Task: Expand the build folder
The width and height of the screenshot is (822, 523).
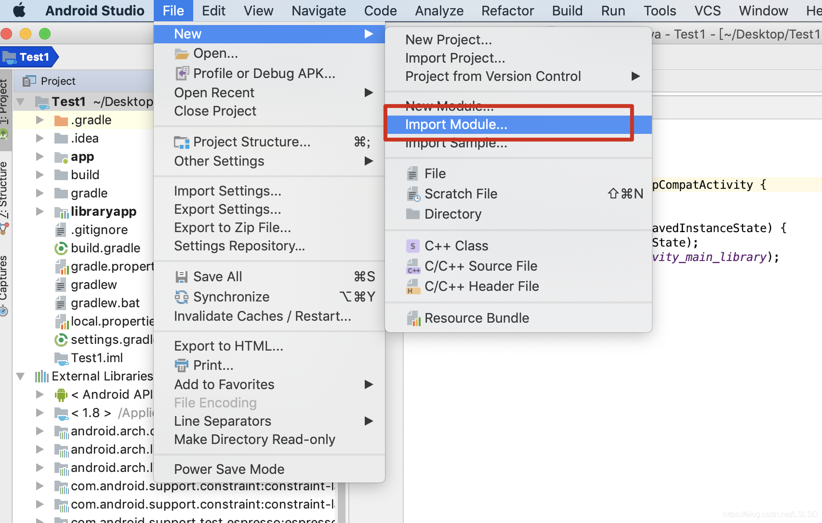Action: (40, 175)
